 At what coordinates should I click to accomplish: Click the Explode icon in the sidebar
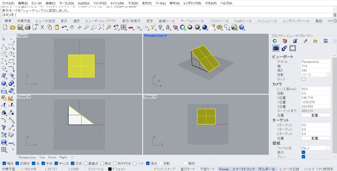click(11, 98)
